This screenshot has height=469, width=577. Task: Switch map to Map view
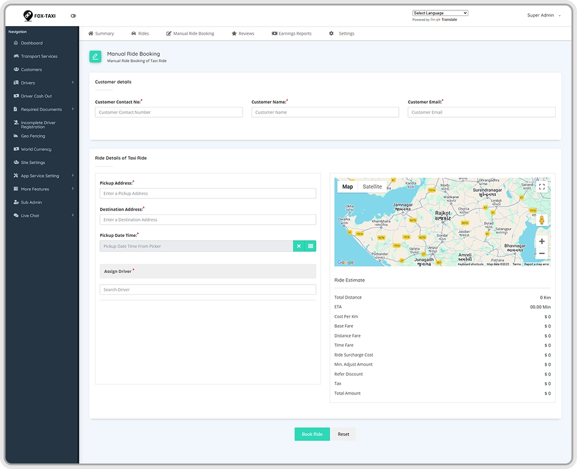coord(348,187)
